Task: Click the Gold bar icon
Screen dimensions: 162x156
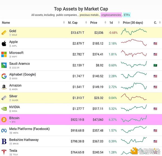Action: click(4, 33)
